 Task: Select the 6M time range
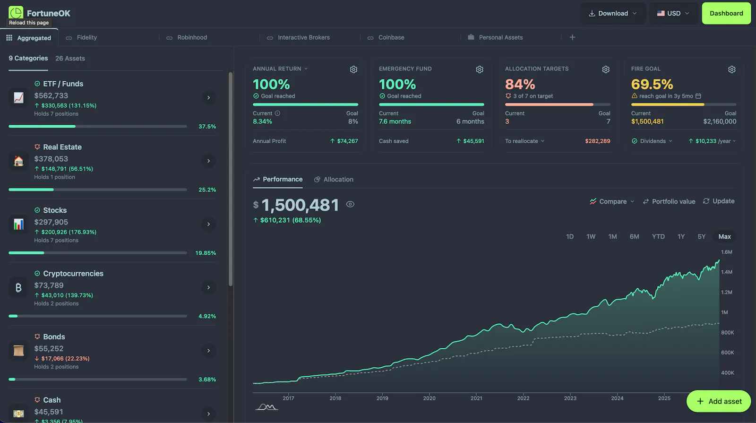click(x=635, y=237)
